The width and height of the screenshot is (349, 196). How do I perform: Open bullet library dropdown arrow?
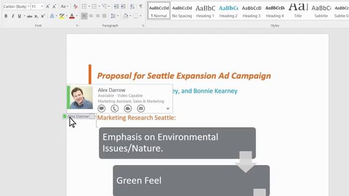click(89, 7)
